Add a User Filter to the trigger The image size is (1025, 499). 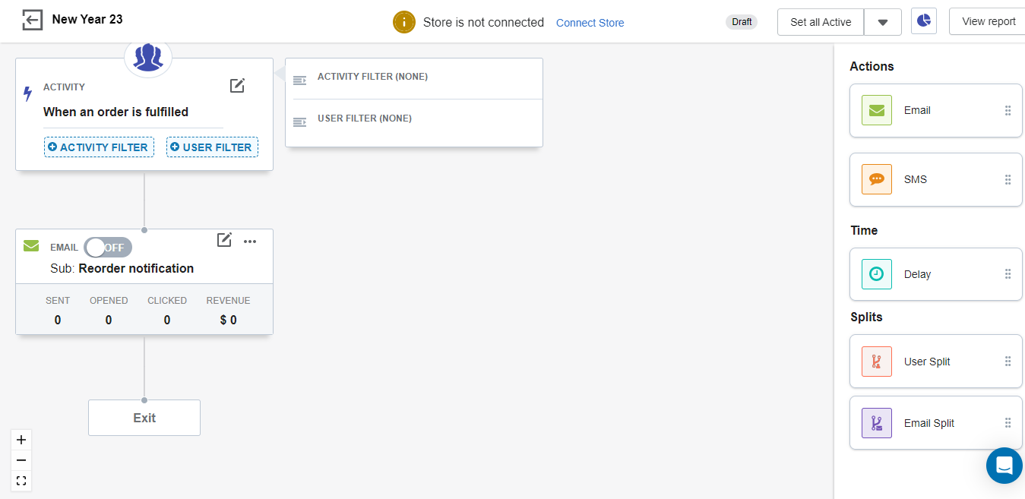(x=212, y=147)
